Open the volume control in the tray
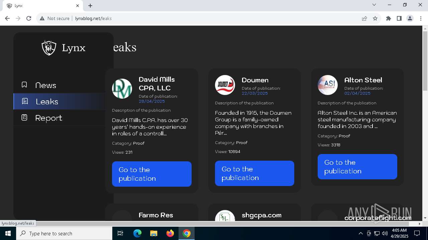This screenshot has height=240, width=428. 385,233
